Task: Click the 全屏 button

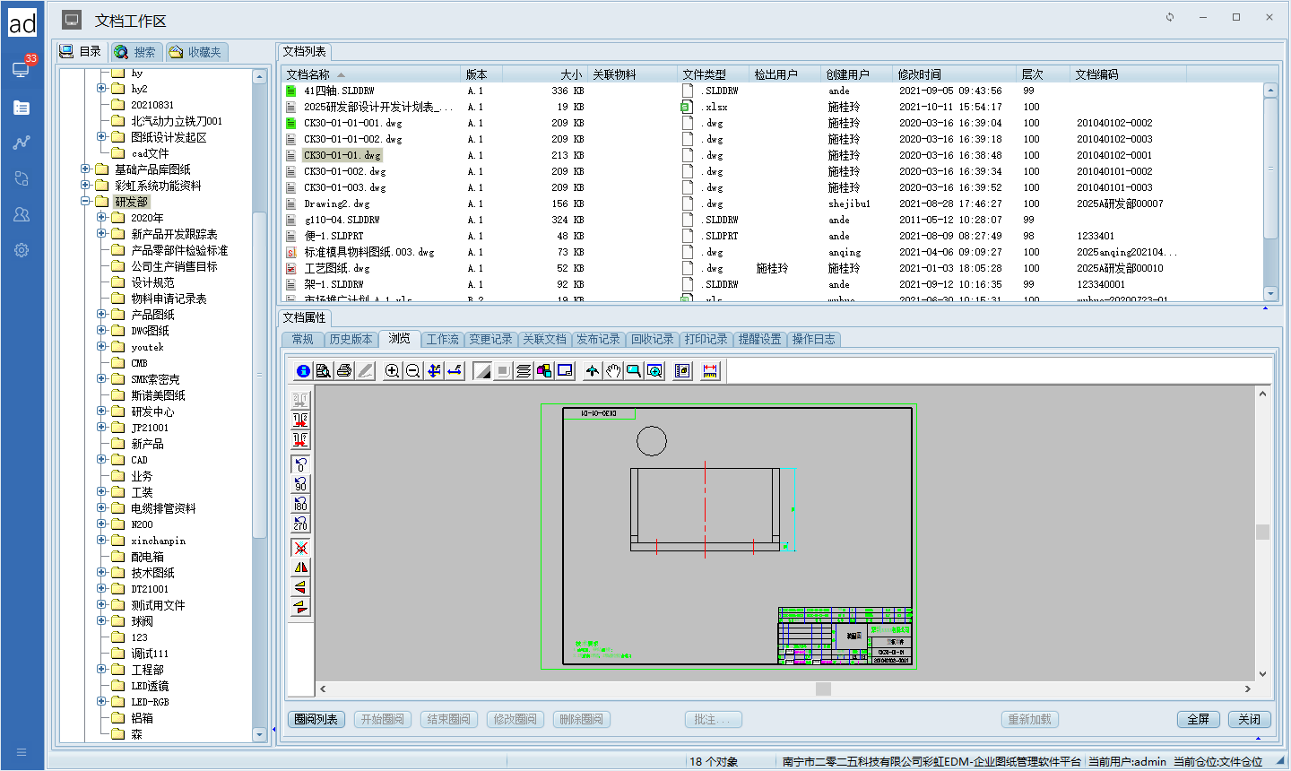Action: point(1199,719)
